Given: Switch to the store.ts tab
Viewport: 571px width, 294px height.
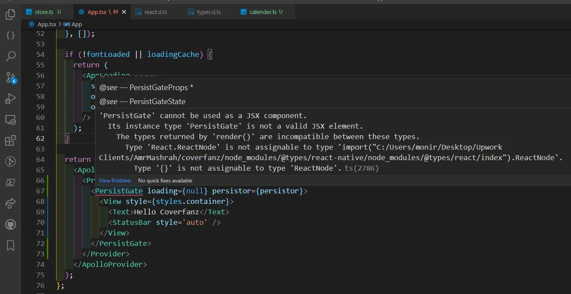Looking at the screenshot, I should pyautogui.click(x=44, y=12).
